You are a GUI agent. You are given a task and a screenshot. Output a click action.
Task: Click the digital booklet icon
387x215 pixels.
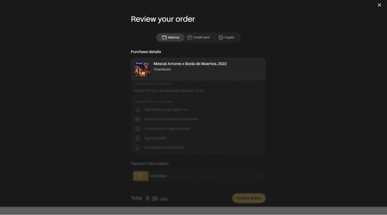coord(137,138)
